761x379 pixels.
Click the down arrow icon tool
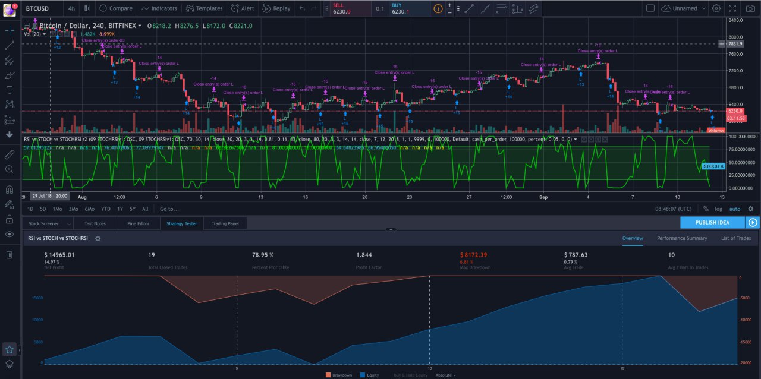[10, 134]
